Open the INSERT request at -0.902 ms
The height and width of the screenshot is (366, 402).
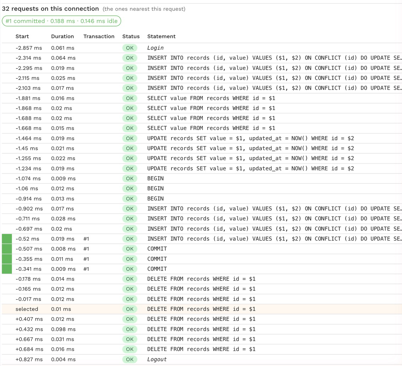click(202, 209)
